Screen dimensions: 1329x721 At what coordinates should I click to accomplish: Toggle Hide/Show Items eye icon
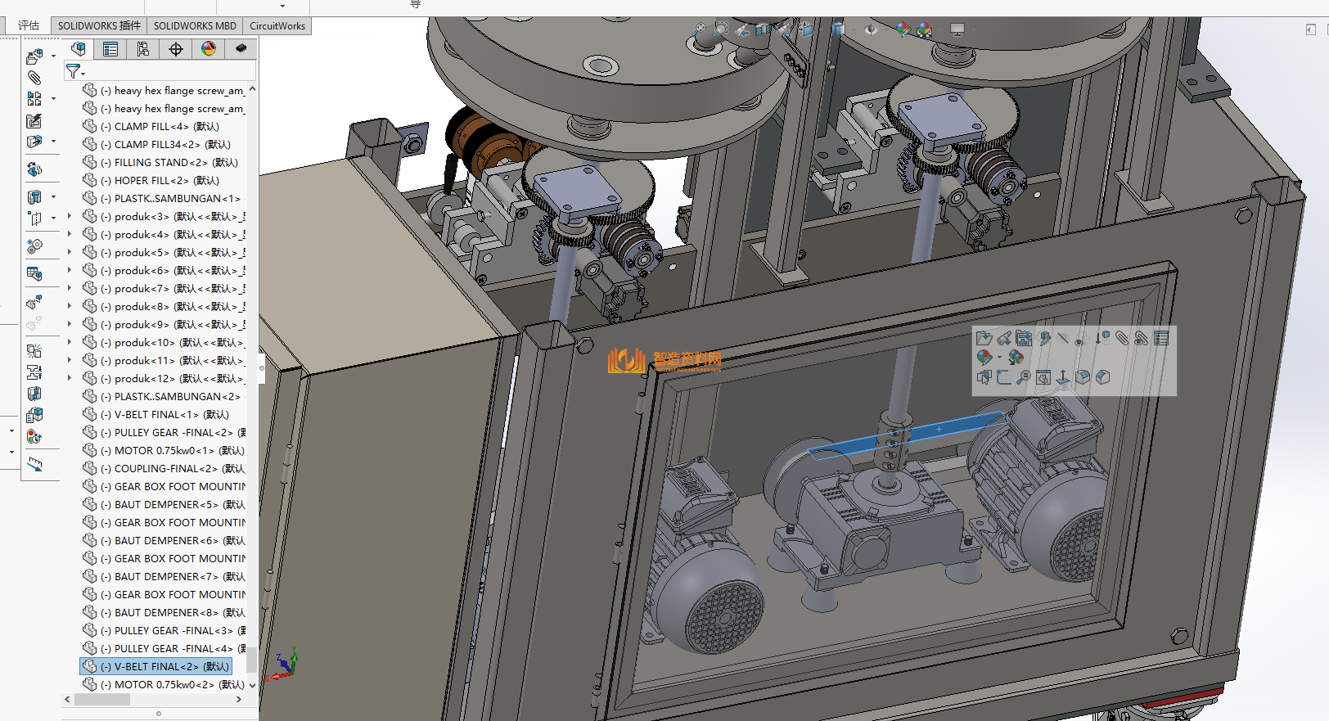pos(871,30)
